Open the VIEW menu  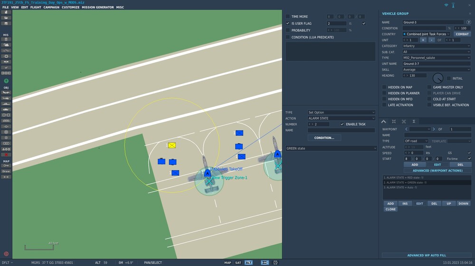[15, 7]
